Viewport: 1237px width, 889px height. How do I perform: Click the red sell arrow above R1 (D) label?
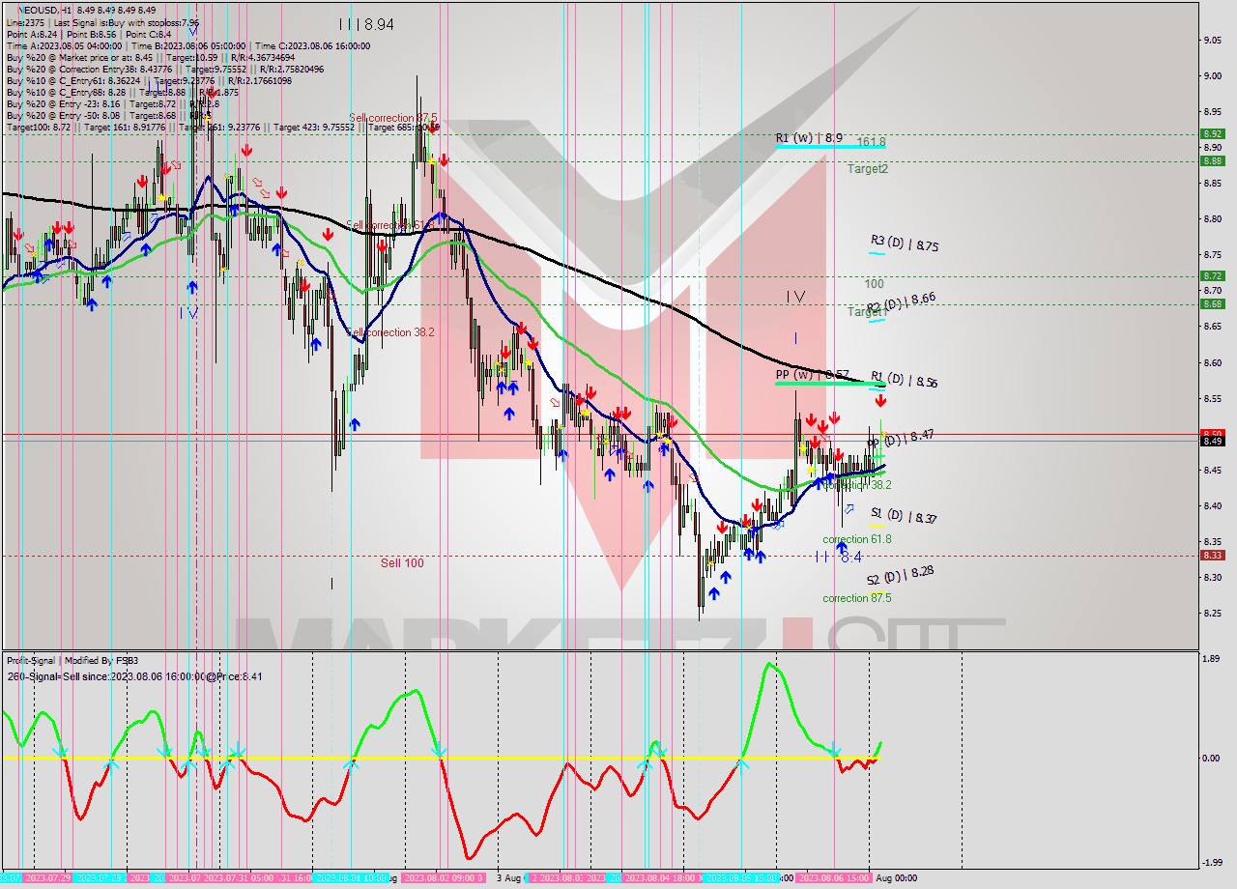pyautogui.click(x=880, y=399)
